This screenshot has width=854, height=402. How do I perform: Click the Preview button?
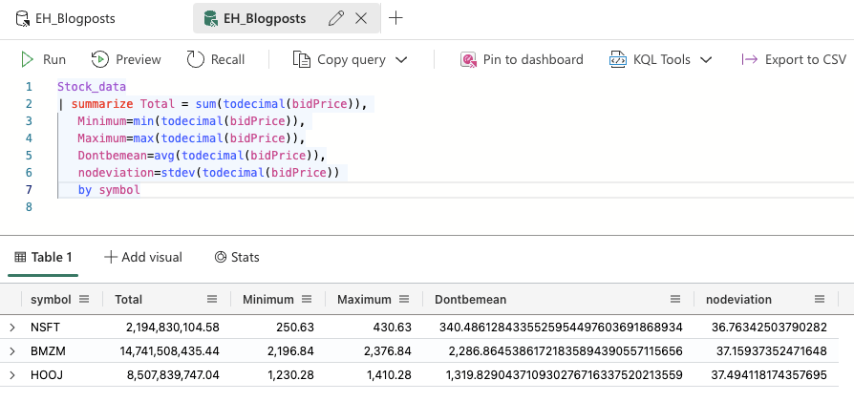[x=126, y=59]
